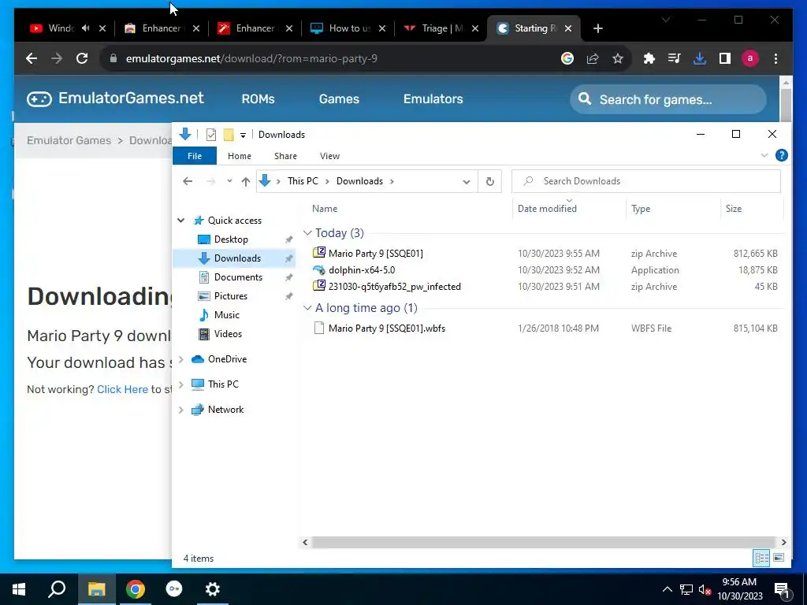
Task: Open the File ribbon tab
Action: coord(195,156)
